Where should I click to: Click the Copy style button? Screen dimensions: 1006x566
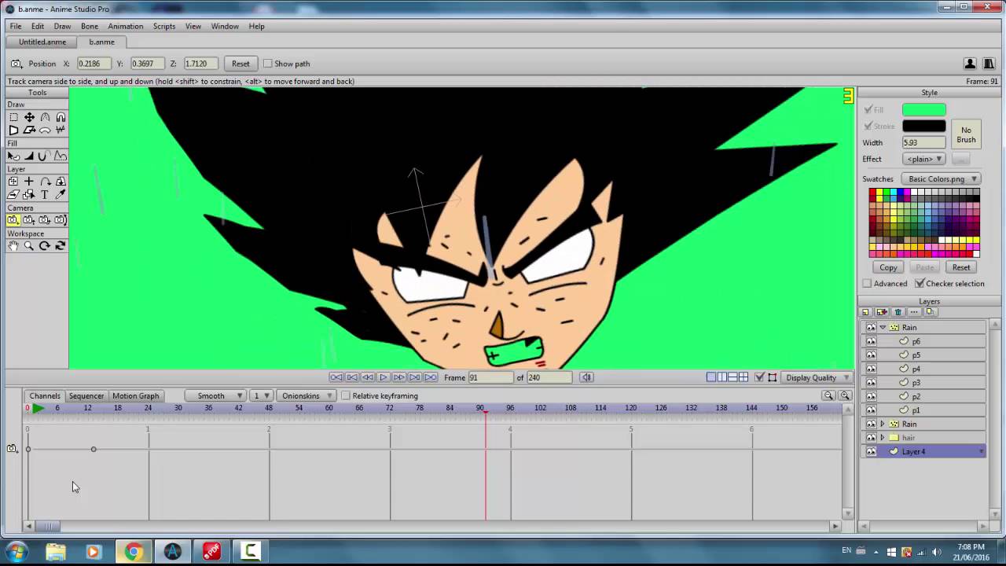point(888,267)
